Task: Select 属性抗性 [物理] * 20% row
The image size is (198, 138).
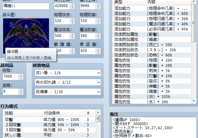Action: pyautogui.click(x=151, y=60)
